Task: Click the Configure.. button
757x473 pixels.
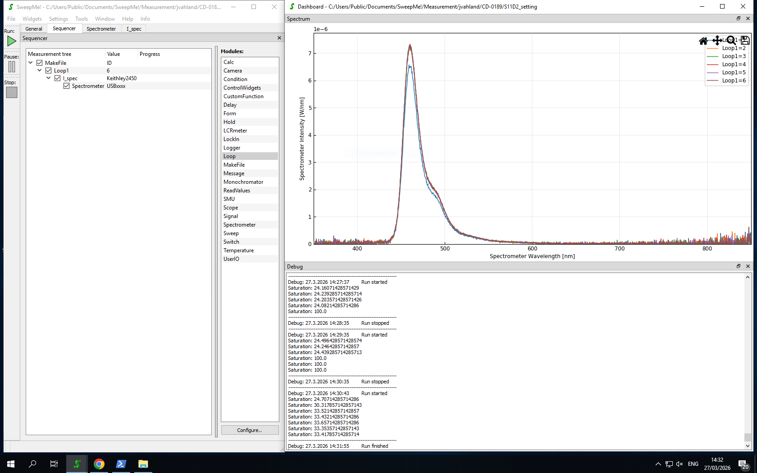Action: pyautogui.click(x=250, y=430)
